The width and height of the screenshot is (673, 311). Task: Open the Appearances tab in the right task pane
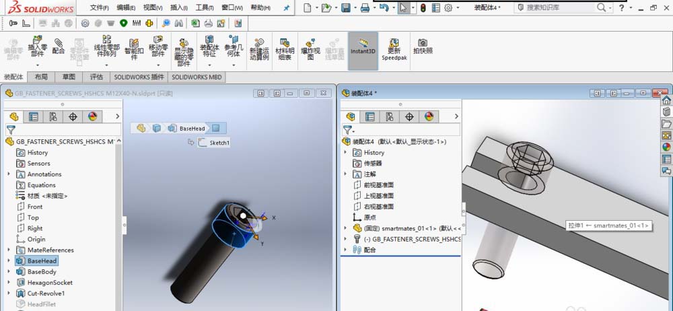[x=666, y=147]
